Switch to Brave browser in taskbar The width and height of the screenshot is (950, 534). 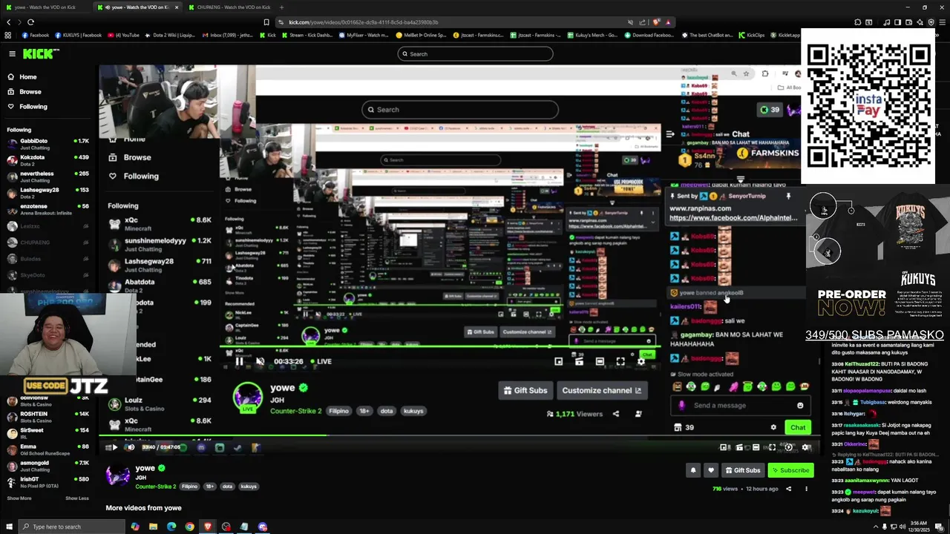coord(208,527)
